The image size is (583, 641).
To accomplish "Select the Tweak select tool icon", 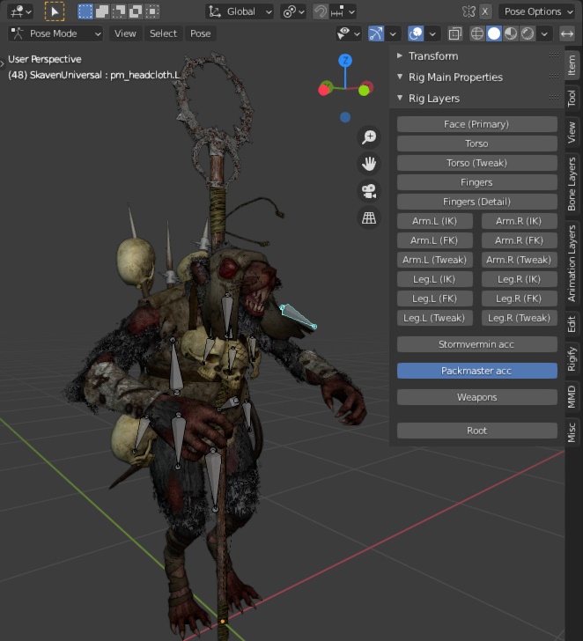I will [55, 11].
